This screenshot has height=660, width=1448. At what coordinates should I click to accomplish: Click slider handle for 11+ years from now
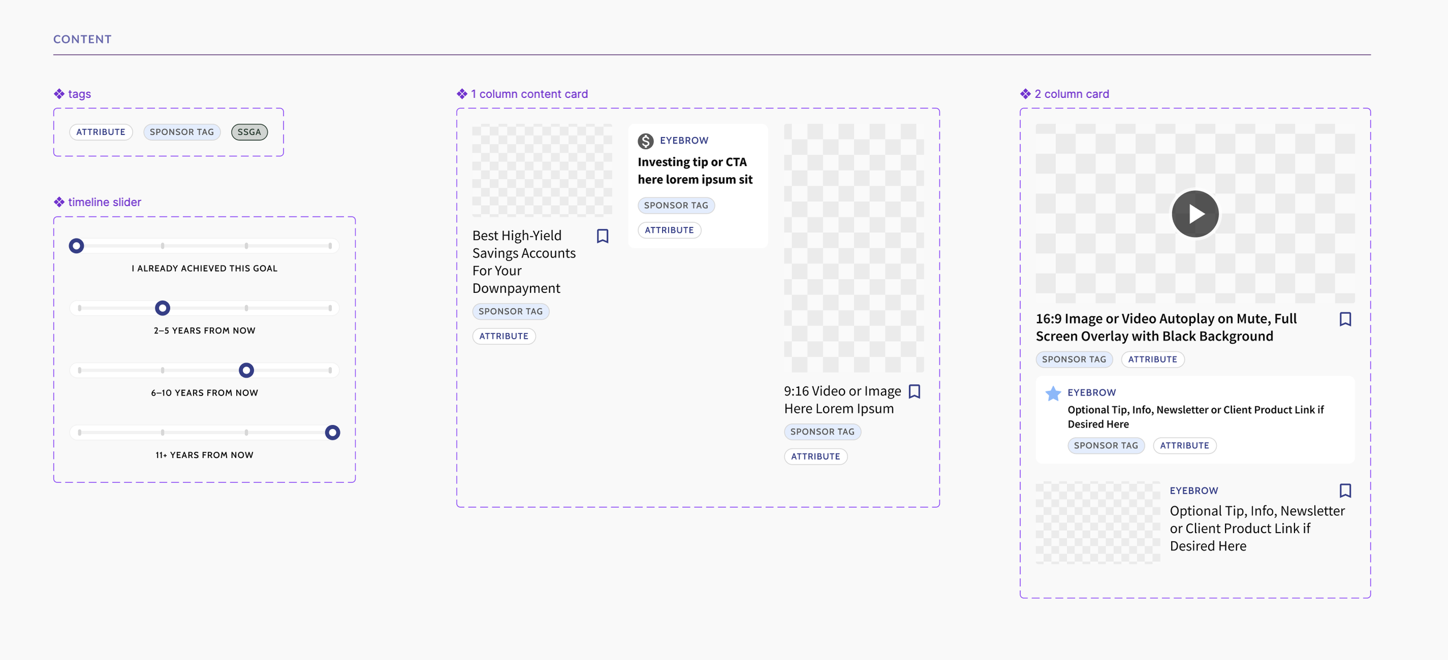pos(332,432)
